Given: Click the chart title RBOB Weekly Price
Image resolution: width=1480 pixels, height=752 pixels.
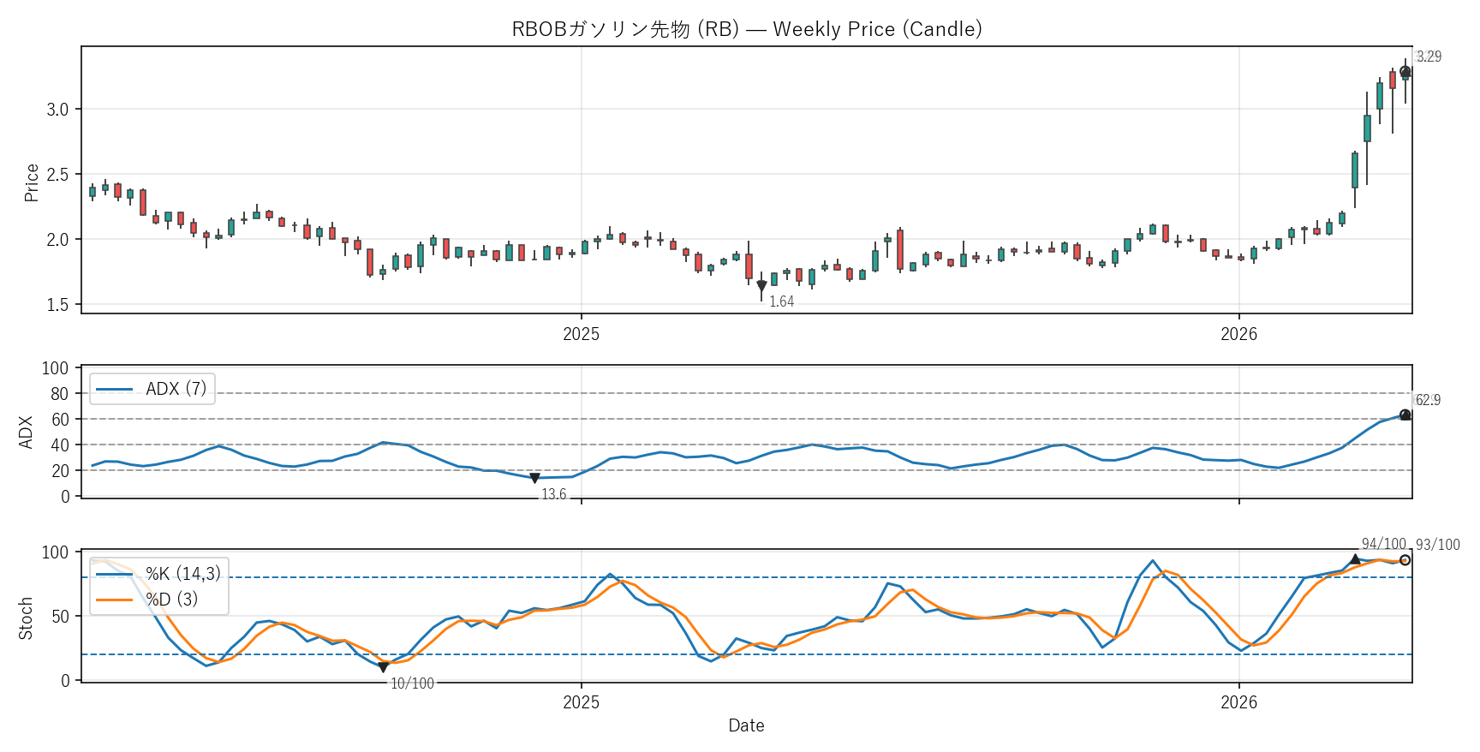Looking at the screenshot, I should pos(746,29).
